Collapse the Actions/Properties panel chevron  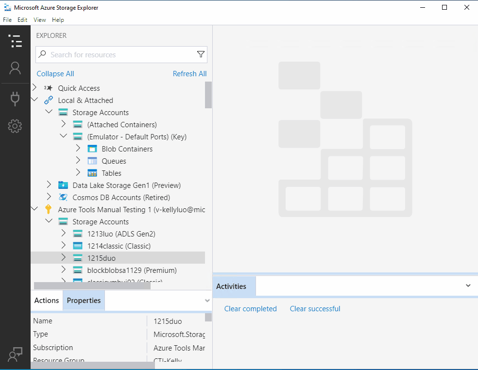(207, 301)
